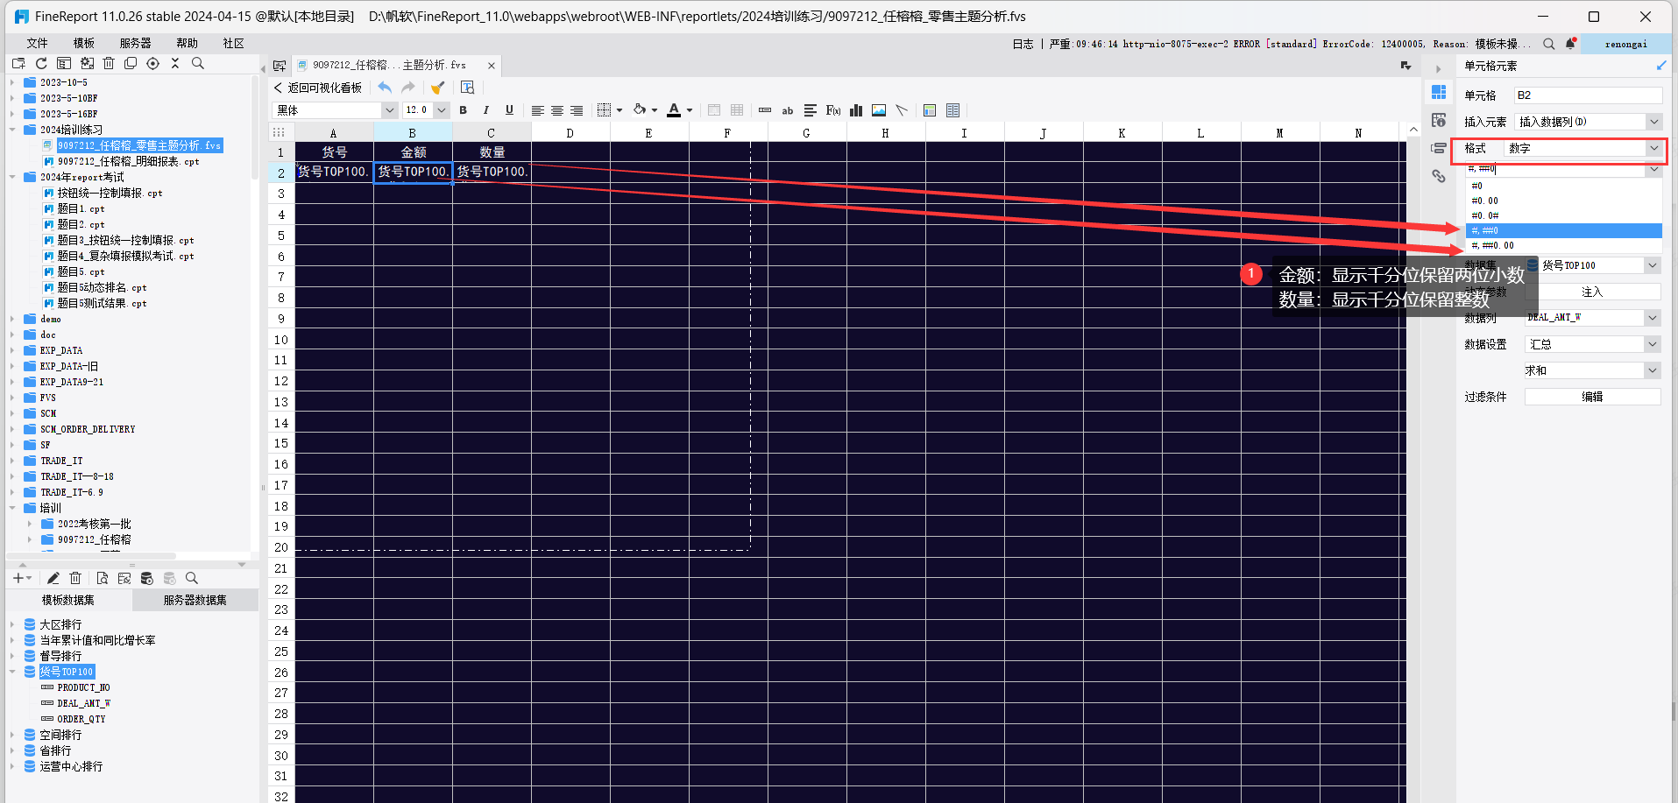
Task: Activate the format painter brush
Action: [x=437, y=87]
